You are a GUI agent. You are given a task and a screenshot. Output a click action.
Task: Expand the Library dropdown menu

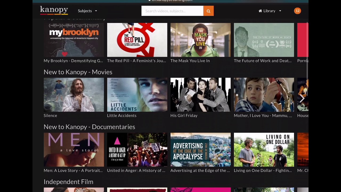270,11
